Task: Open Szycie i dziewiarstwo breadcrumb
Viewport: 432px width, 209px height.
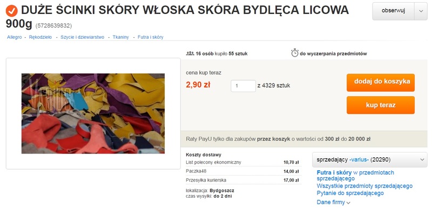Action: [83, 37]
